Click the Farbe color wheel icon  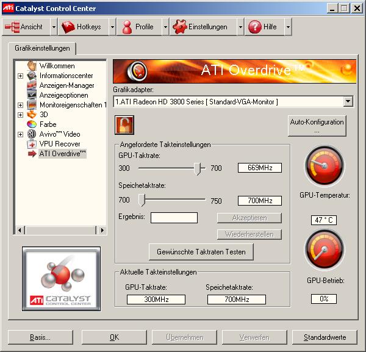32,124
